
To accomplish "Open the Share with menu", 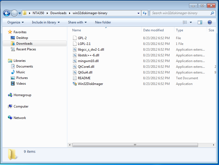I will [77, 22].
